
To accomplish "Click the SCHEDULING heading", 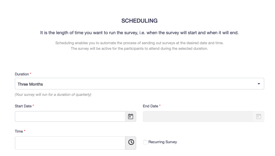I will [139, 21].
